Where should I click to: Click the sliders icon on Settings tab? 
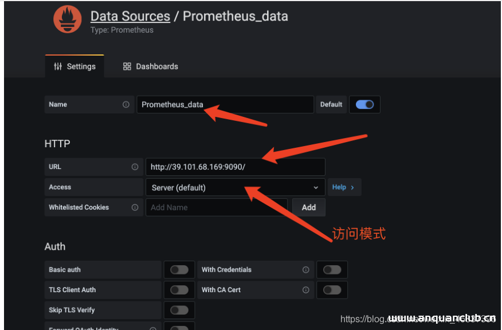point(58,66)
